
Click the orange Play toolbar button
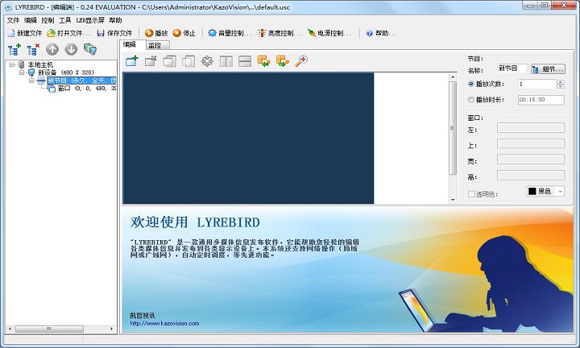(x=156, y=33)
